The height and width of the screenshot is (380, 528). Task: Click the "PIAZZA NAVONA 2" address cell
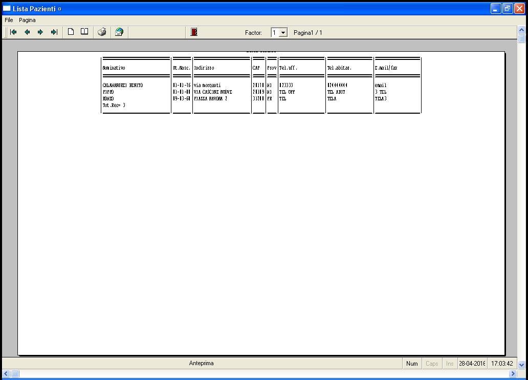point(210,99)
